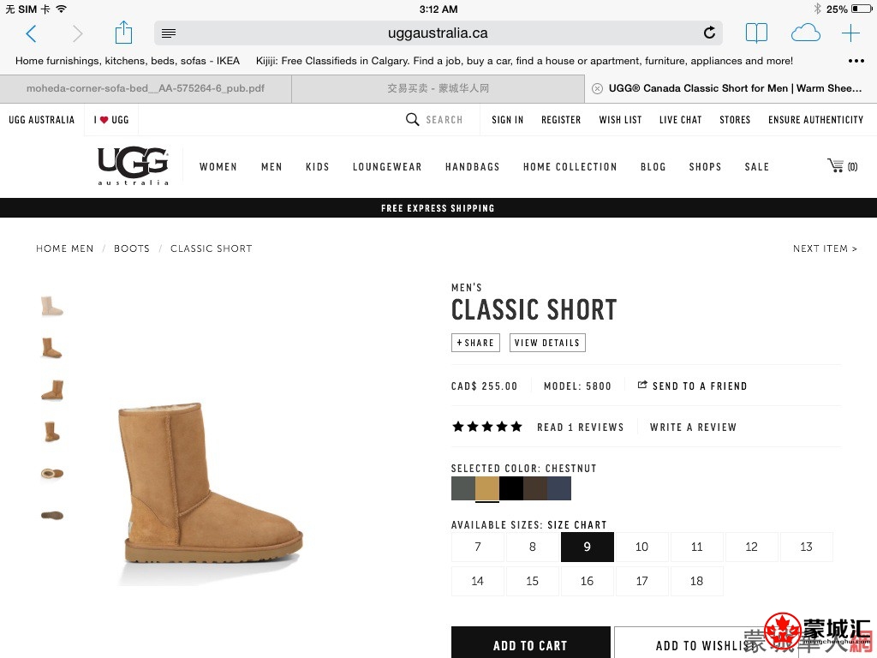Click the reader view lines icon
Screen dimensions: 877x658
[169, 33]
